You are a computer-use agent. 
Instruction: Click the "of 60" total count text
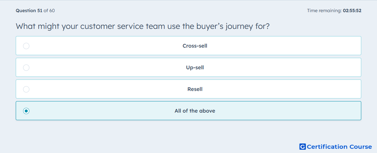(x=49, y=11)
